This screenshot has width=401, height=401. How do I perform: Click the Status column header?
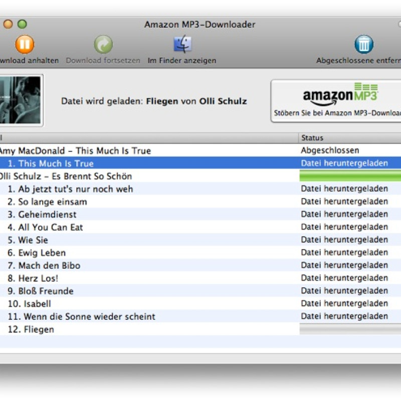pos(349,138)
